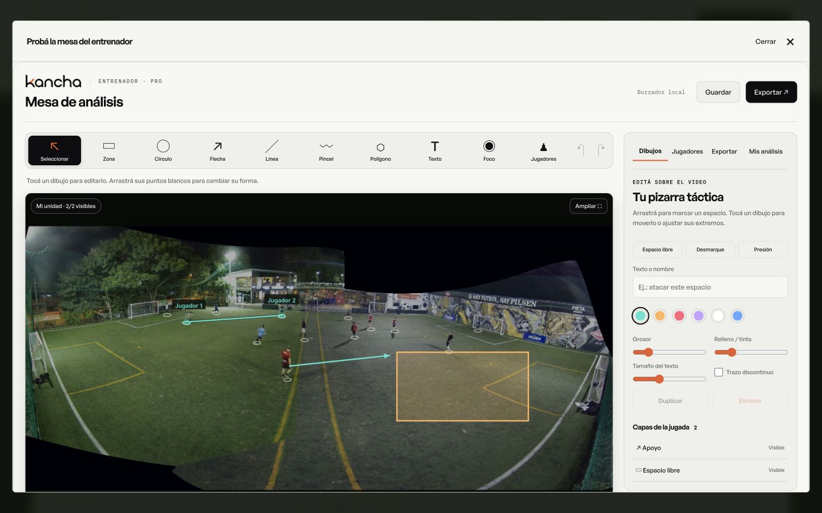The width and height of the screenshot is (822, 513).
Task: Enable the Trazo discontinuo checkbox
Action: 719,372
